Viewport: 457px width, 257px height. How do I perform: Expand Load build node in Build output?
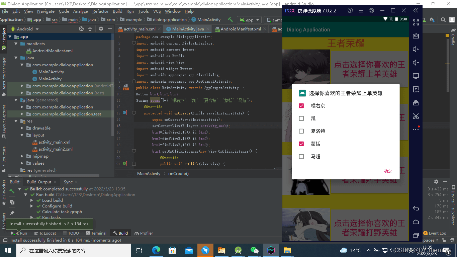32,200
